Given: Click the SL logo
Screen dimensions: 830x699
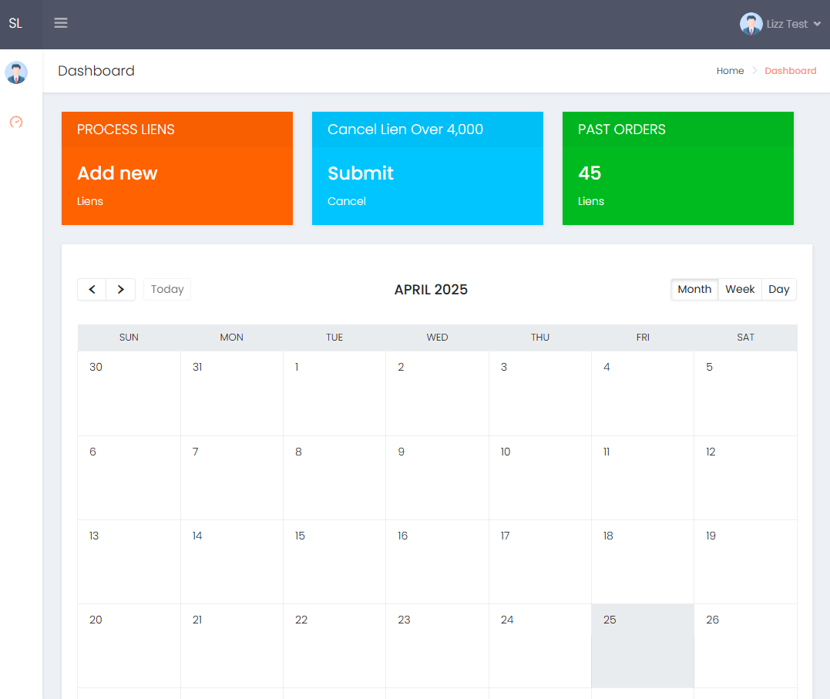Looking at the screenshot, I should pyautogui.click(x=15, y=23).
